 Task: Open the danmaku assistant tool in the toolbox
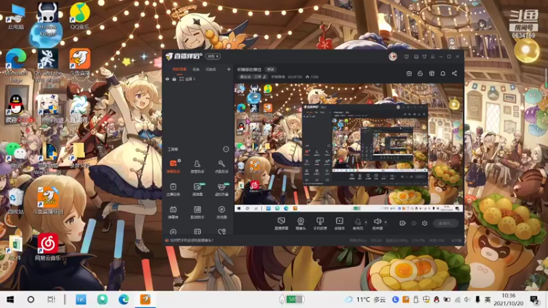[x=173, y=166]
